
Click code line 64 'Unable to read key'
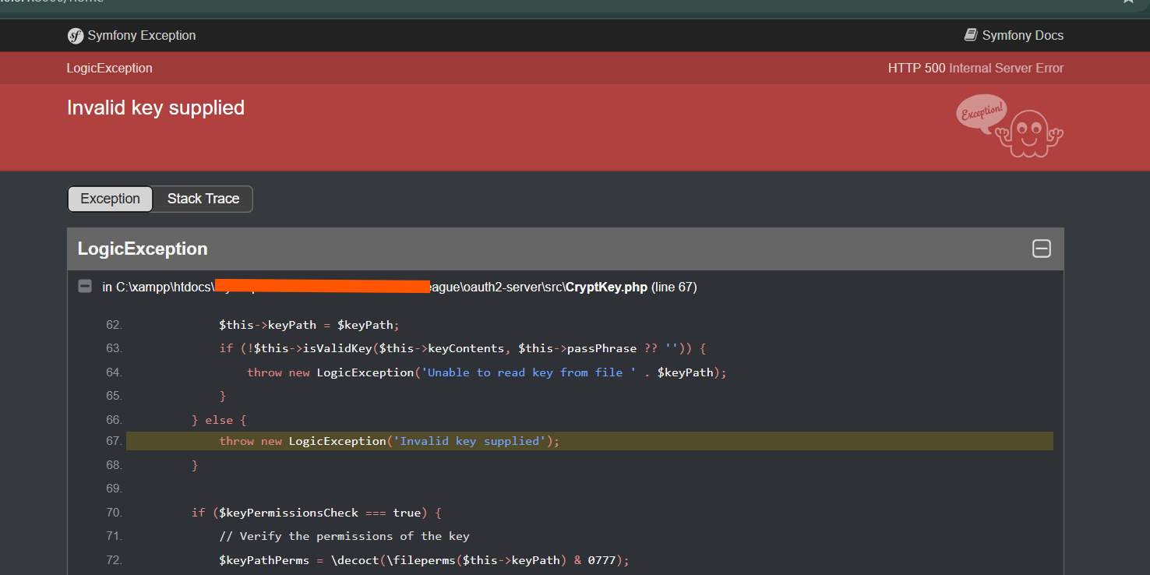tap(487, 372)
